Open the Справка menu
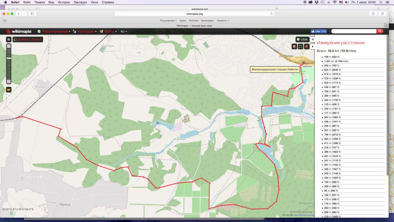Image resolution: width=394 pixels, height=222 pixels. coord(108,2)
